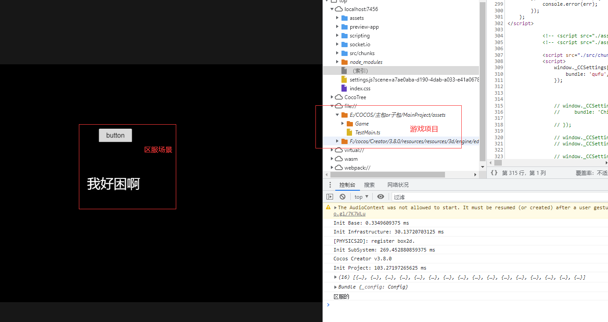
Task: Click the node_modules folder icon
Action: pos(345,62)
